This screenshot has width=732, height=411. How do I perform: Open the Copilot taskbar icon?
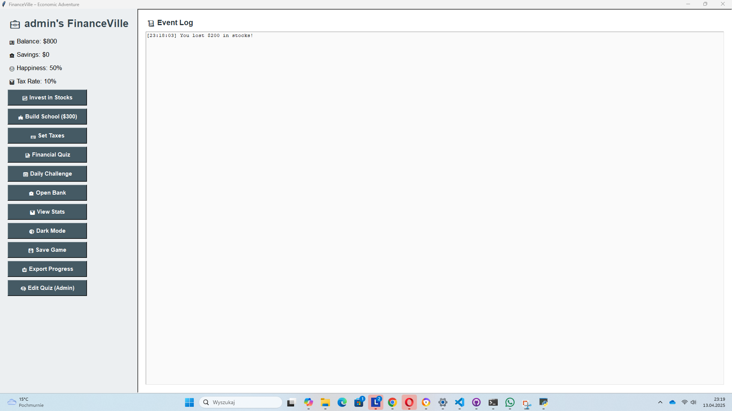coord(308,402)
